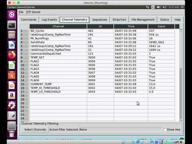The height and width of the screenshot is (144, 192).
Task: Click the 504 us value cell
Action: (x=161, y=35)
